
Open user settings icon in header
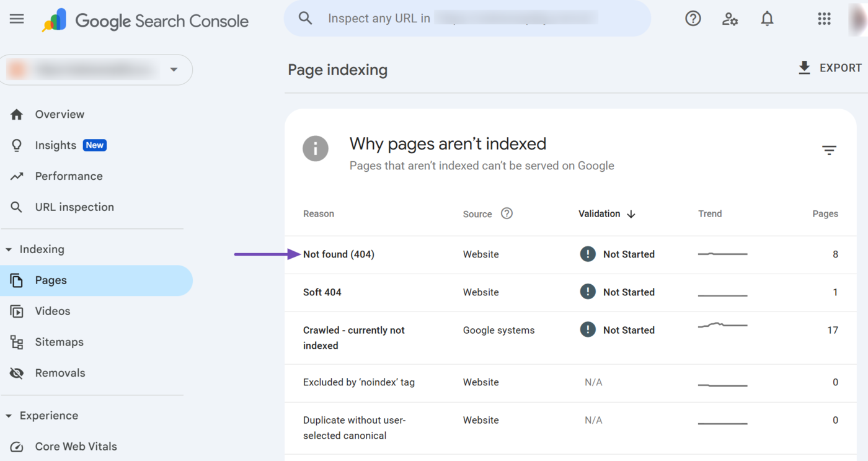point(730,19)
